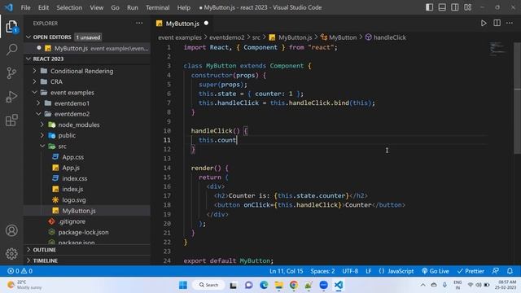Open logo.svg file

coord(74,200)
